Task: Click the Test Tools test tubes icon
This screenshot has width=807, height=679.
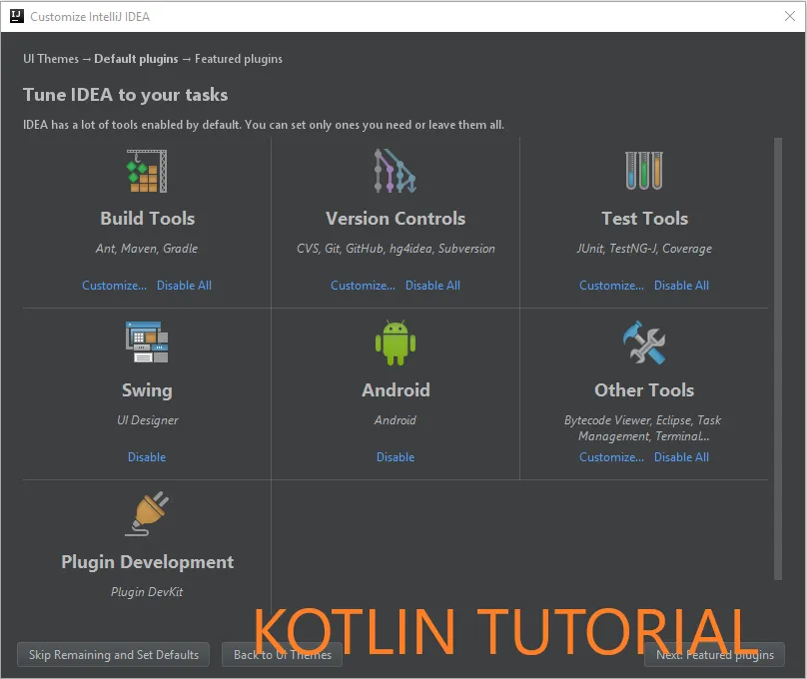Action: point(644,171)
